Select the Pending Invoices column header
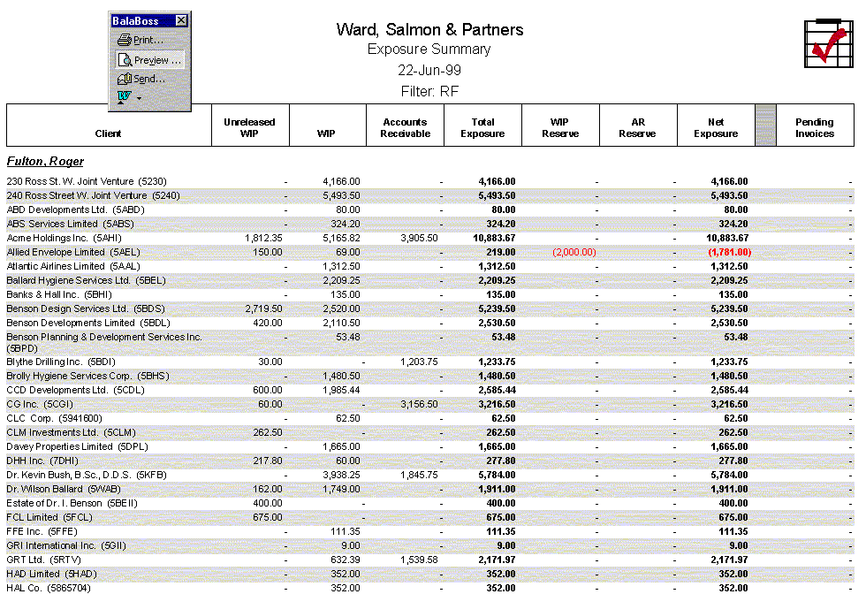This screenshot has width=866, height=594. point(814,127)
